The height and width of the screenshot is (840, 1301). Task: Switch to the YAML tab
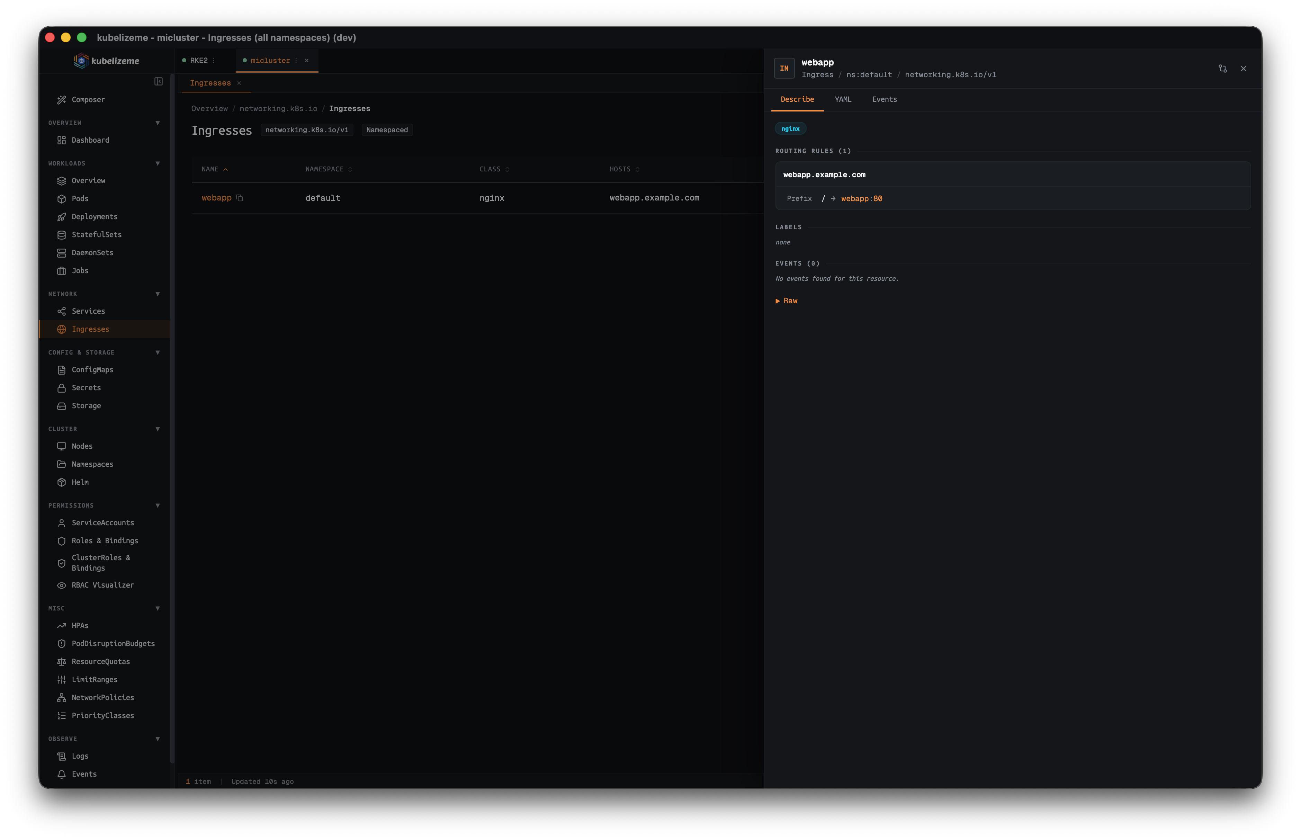click(842, 99)
